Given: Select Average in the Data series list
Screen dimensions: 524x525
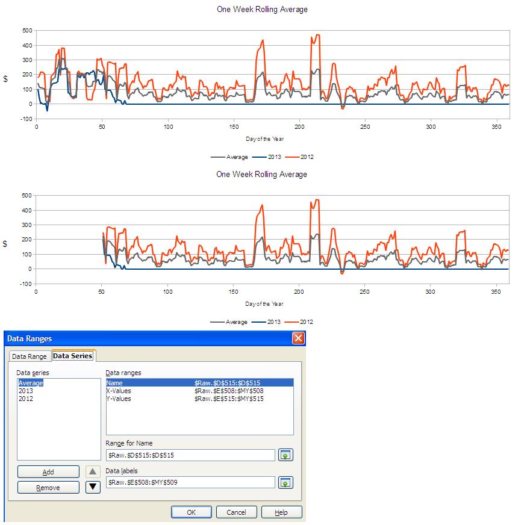Looking at the screenshot, I should (x=31, y=383).
